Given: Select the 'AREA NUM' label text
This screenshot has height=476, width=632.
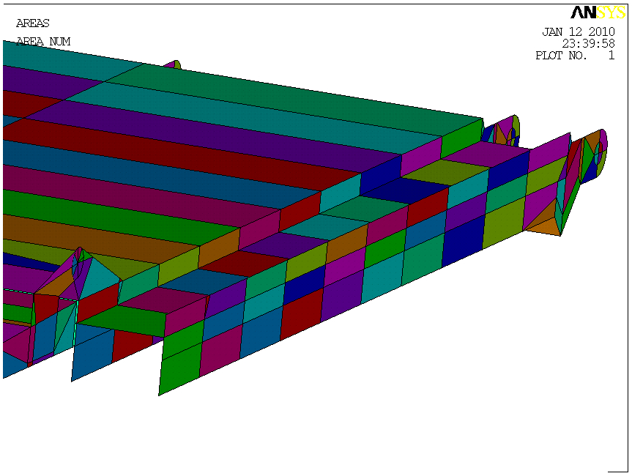Looking at the screenshot, I should point(43,42).
